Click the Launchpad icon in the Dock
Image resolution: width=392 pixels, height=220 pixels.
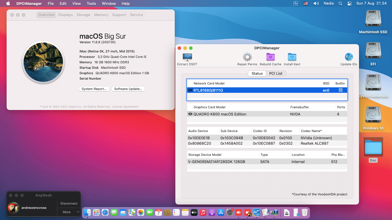pos(96,213)
